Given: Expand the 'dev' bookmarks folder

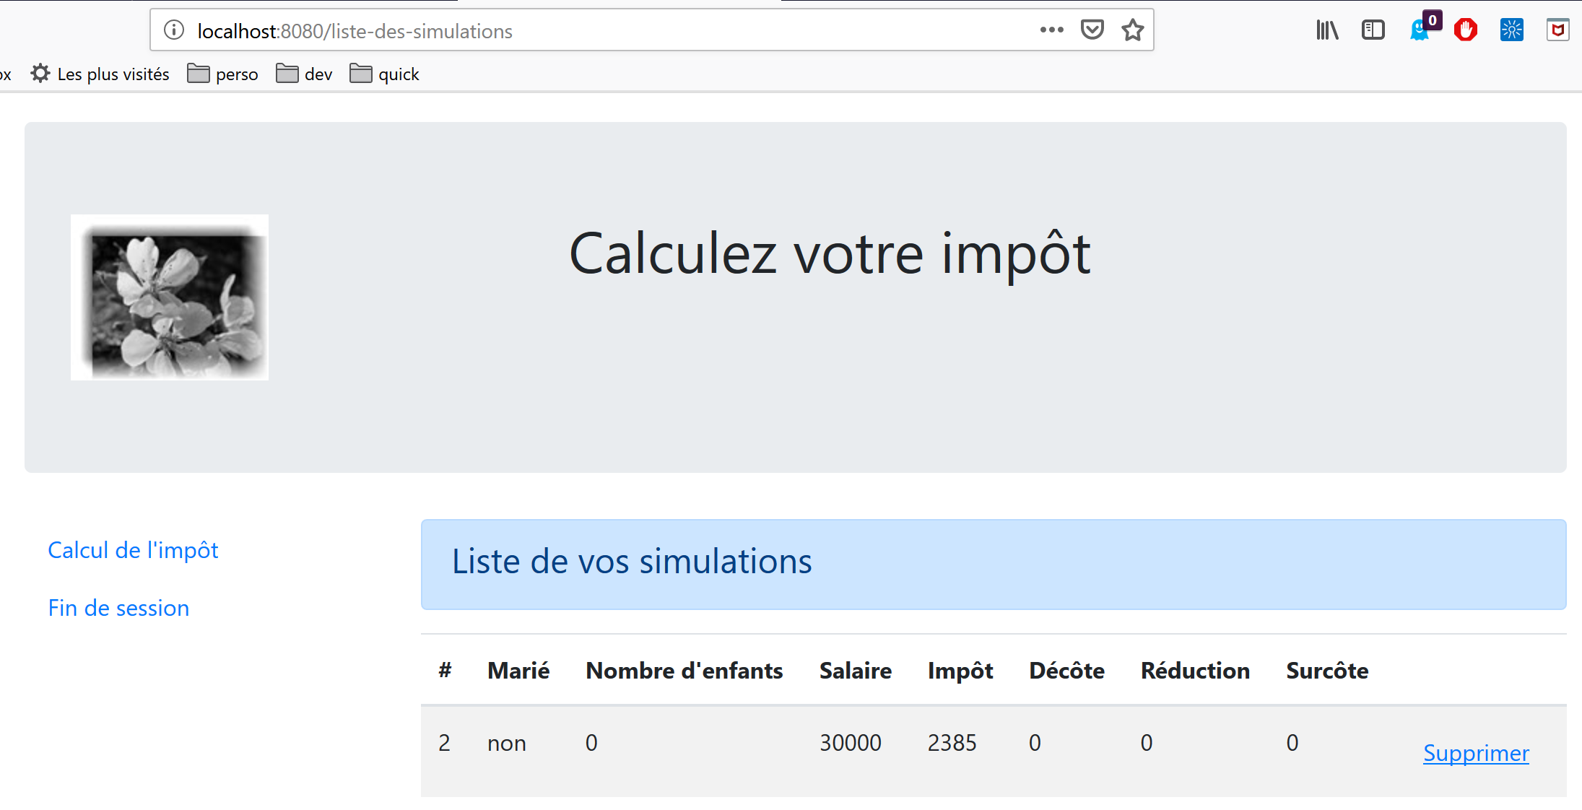Looking at the screenshot, I should pos(304,74).
